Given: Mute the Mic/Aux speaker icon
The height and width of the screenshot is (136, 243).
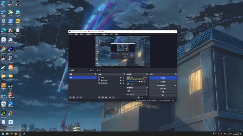Looking at the screenshot, I should [x=142, y=81].
